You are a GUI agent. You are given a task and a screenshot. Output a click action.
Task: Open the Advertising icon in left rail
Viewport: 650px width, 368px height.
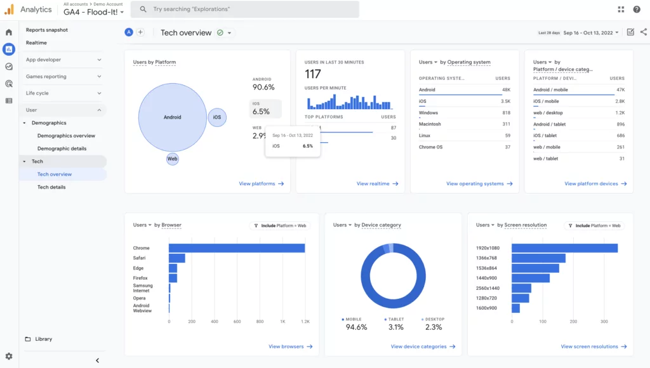click(9, 83)
